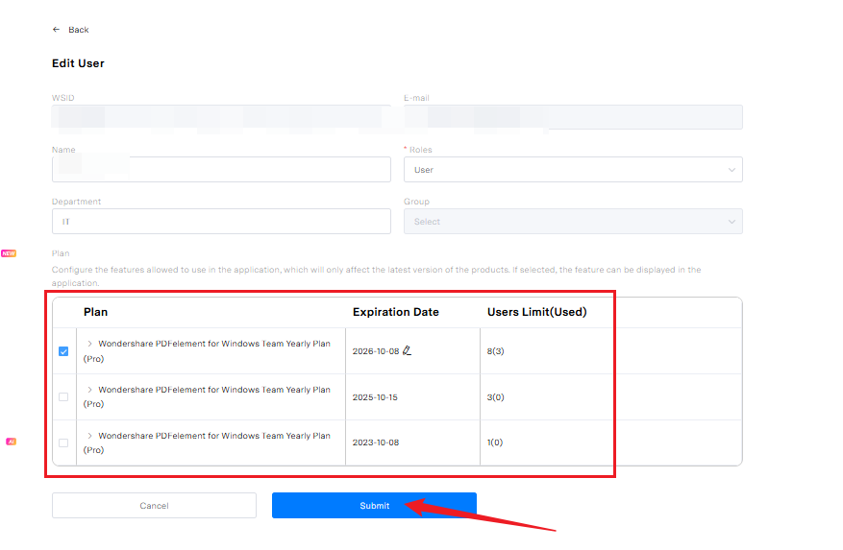Expand the plan row with 8(3) users
The image size is (843, 550).
pyautogui.click(x=89, y=344)
